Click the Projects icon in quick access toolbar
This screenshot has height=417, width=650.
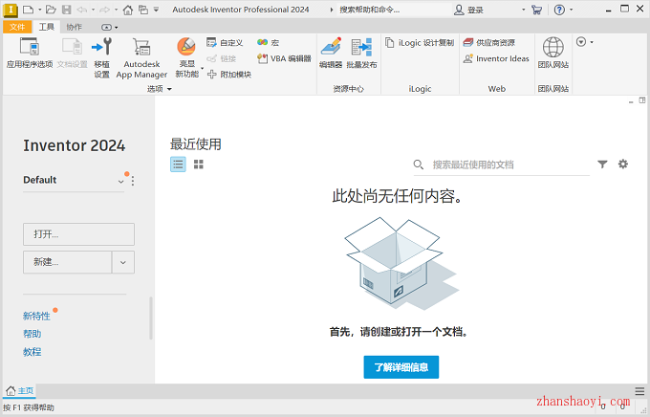[x=143, y=10]
